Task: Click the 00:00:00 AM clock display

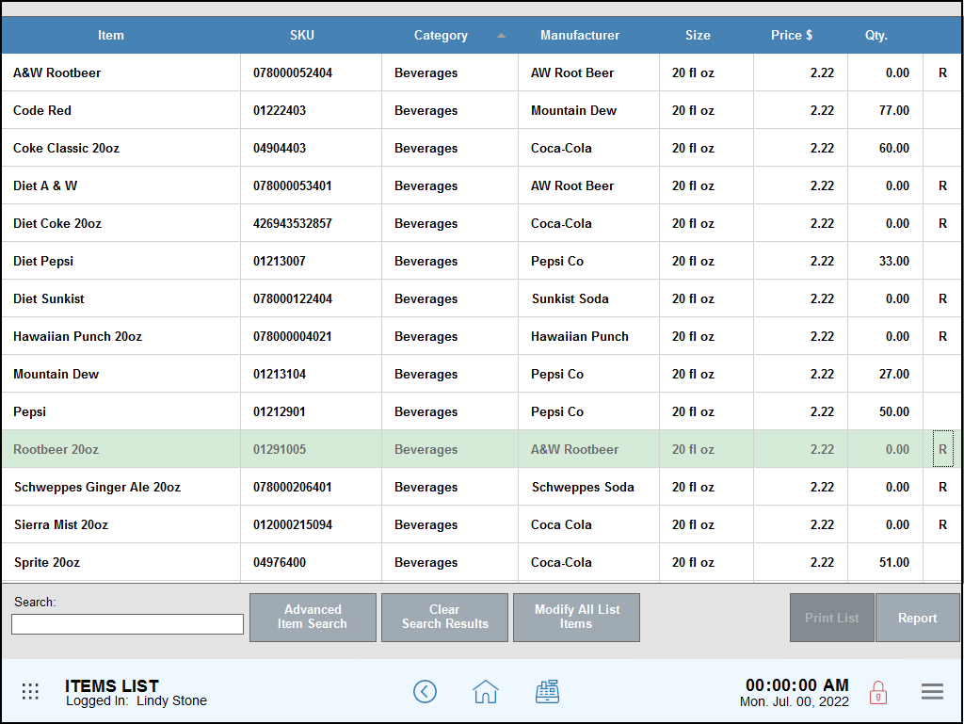Action: pos(796,685)
